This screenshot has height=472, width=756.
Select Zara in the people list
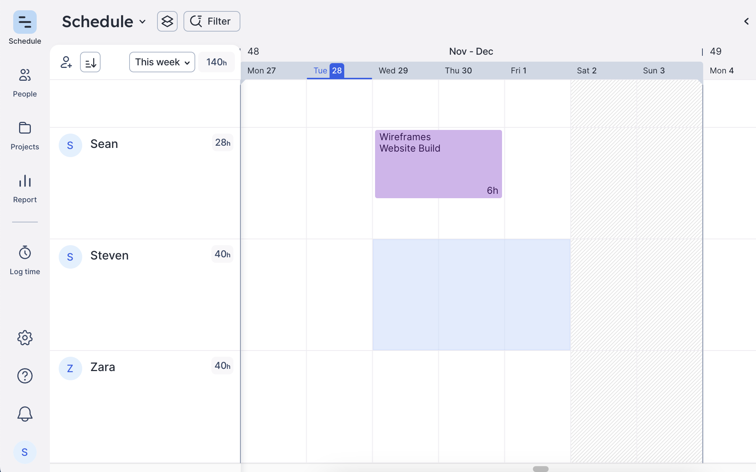(103, 367)
